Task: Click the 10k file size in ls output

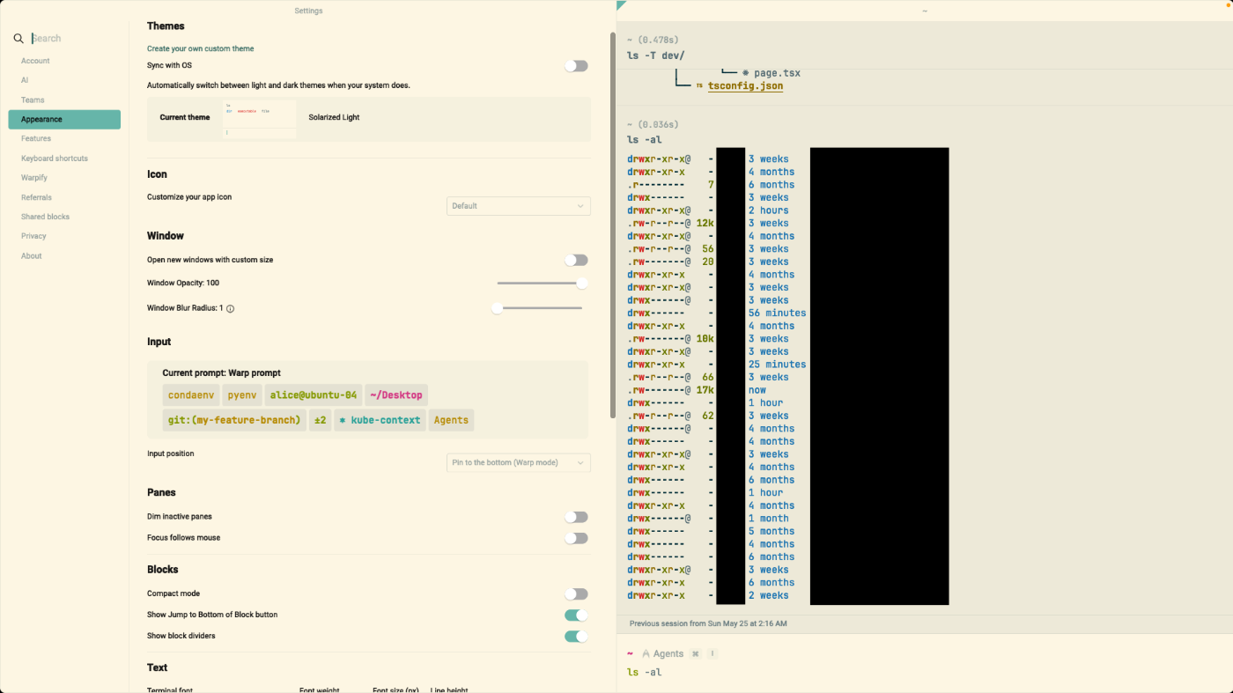Action: pyautogui.click(x=705, y=339)
